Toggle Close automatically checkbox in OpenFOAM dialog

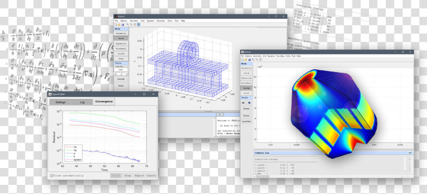tap(52, 176)
